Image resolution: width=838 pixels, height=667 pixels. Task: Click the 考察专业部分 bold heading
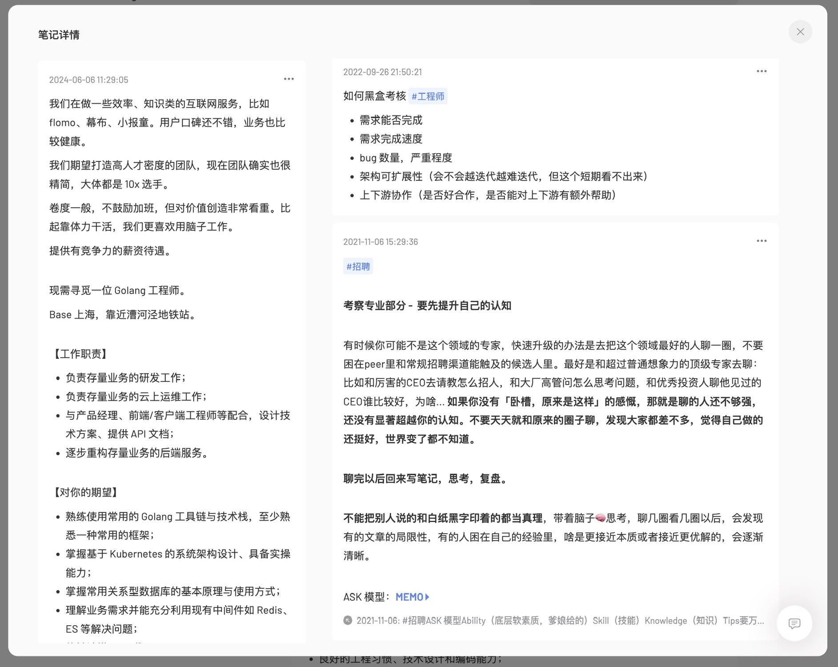click(427, 305)
